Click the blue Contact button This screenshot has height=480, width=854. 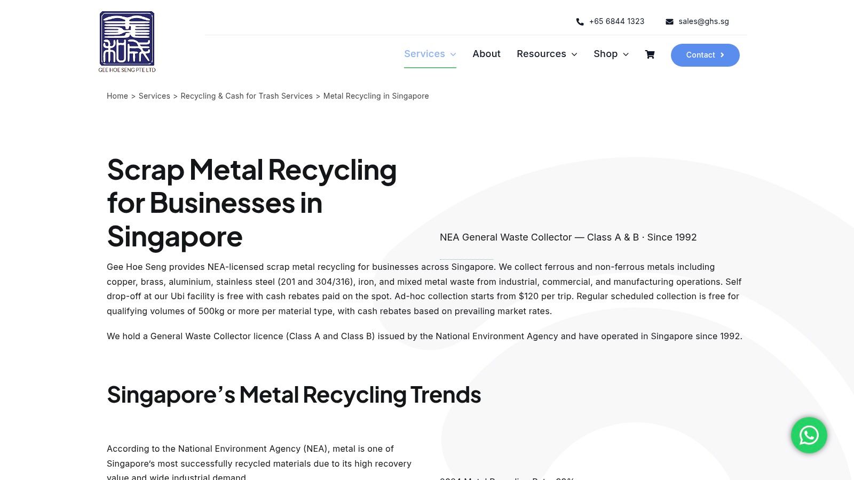[x=705, y=55]
